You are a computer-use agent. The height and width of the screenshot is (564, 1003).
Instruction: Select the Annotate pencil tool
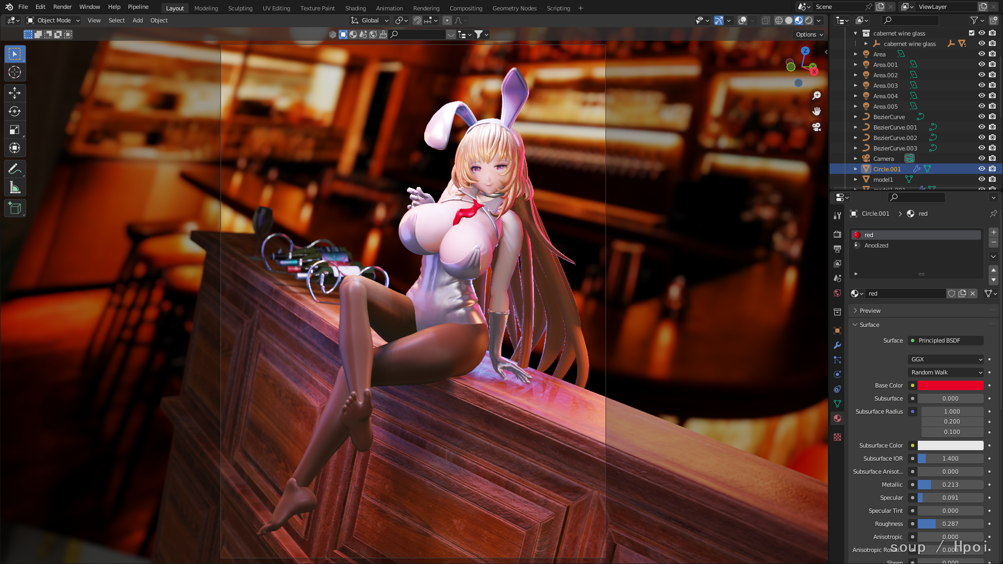[x=15, y=169]
